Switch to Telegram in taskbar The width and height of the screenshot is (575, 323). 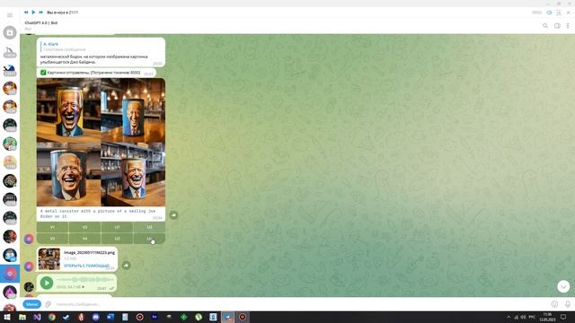[227, 317]
